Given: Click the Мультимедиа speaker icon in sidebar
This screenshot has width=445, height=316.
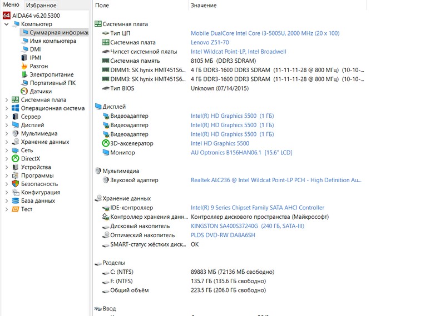Looking at the screenshot, I should coord(16,134).
